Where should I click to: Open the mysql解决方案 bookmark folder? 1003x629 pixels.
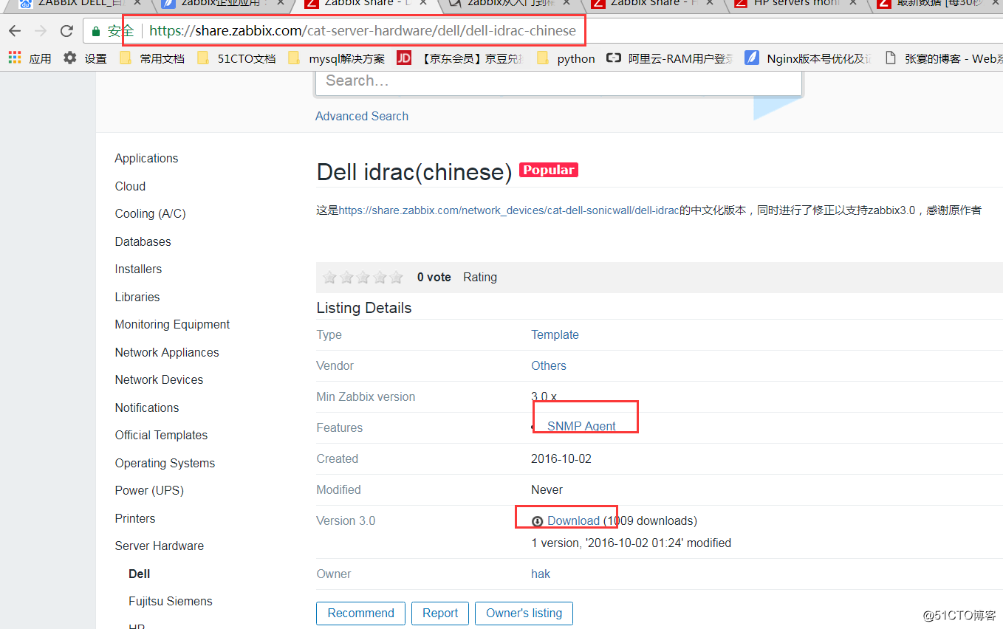[x=336, y=58]
